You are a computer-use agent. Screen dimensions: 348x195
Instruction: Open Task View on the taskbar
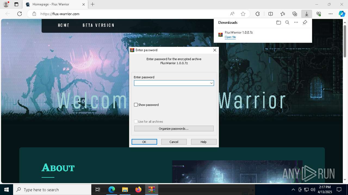[98, 190]
